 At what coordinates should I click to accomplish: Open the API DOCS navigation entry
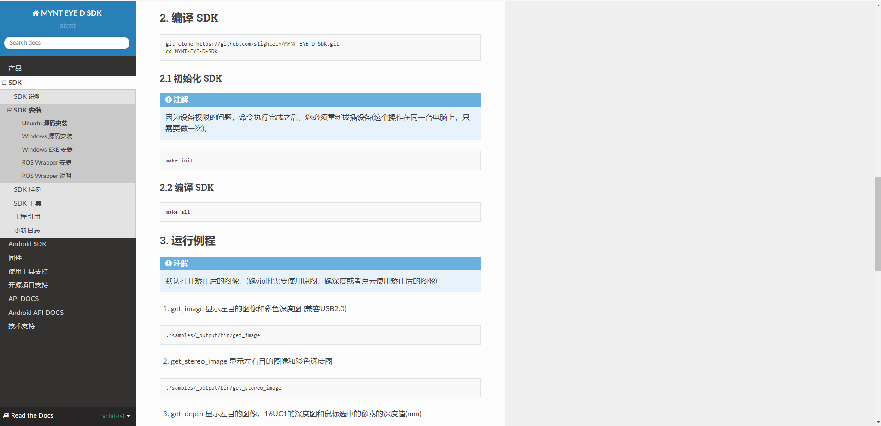pyautogui.click(x=23, y=299)
